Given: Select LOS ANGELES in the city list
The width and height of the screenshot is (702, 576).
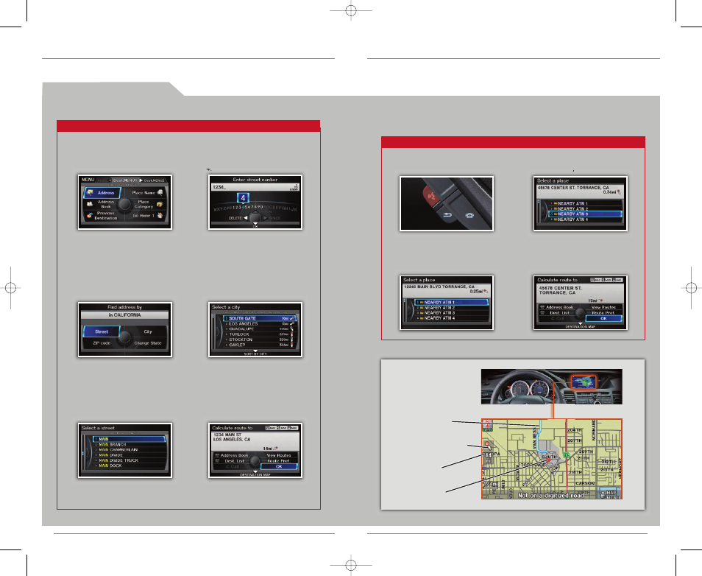Looking at the screenshot, I should click(260, 323).
